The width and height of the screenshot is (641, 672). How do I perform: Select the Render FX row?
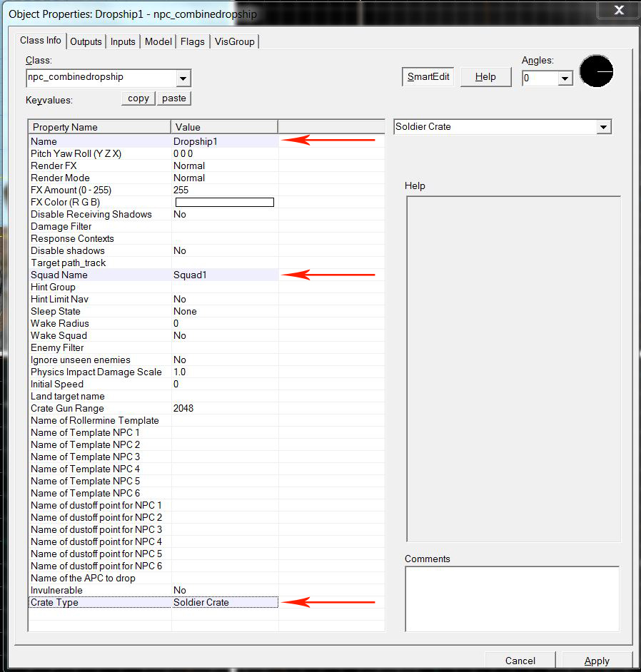click(x=153, y=166)
